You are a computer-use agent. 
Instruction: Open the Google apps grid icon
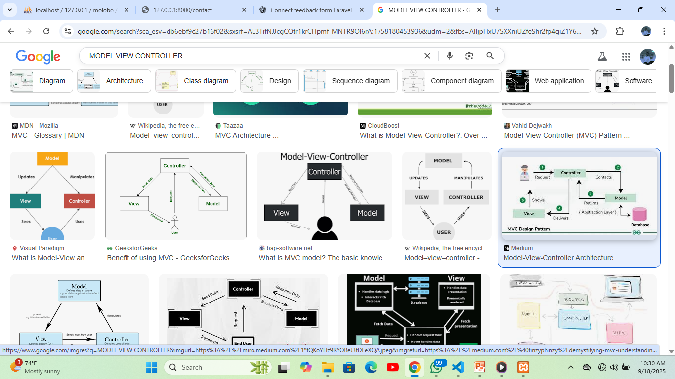pyautogui.click(x=626, y=56)
